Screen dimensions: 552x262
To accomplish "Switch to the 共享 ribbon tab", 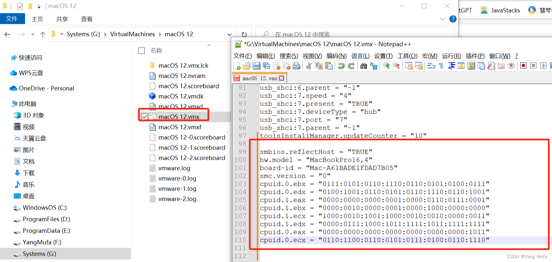I will click(62, 19).
